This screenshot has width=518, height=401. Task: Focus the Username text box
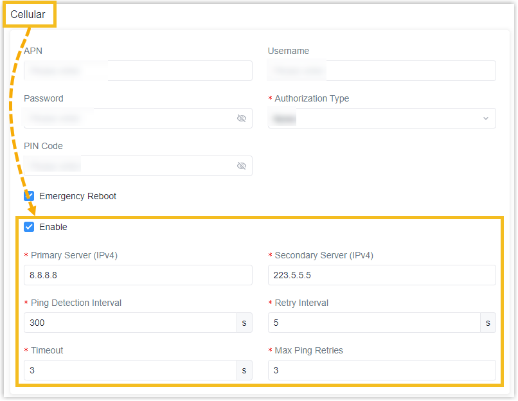(382, 71)
